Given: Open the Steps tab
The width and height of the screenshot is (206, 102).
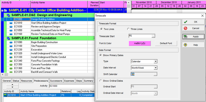Looking at the screenshot, I should (x=79, y=81).
